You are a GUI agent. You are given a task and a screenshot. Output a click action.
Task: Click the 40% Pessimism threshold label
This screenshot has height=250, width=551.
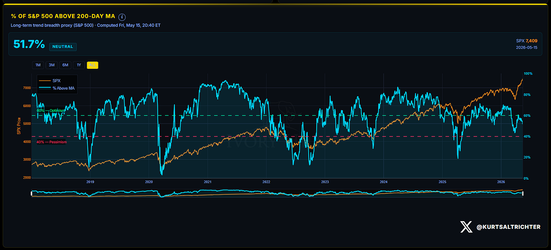click(51, 142)
